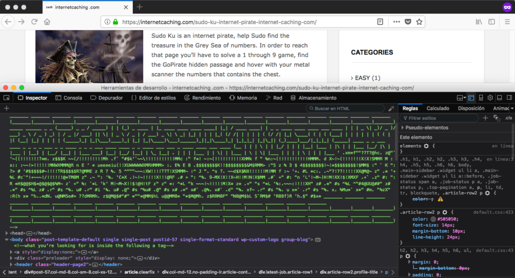Expand the hidden anchor a tag node
515x278 pixels.
tap(11, 252)
